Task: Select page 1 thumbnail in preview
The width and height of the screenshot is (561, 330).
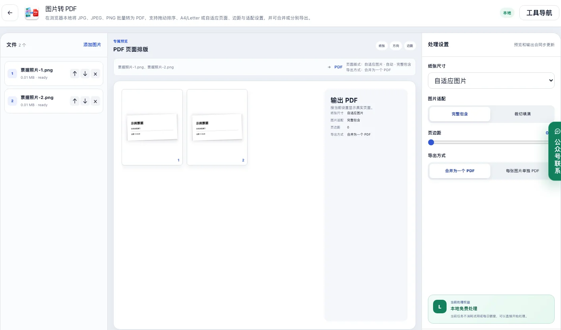Action: click(x=152, y=127)
